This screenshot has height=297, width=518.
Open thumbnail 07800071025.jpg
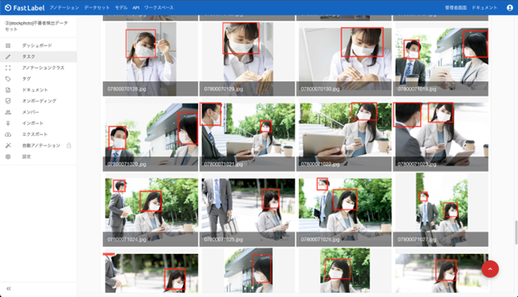pos(247,210)
